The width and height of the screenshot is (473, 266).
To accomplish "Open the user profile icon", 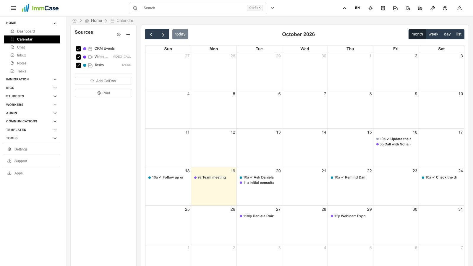I will [x=459, y=8].
